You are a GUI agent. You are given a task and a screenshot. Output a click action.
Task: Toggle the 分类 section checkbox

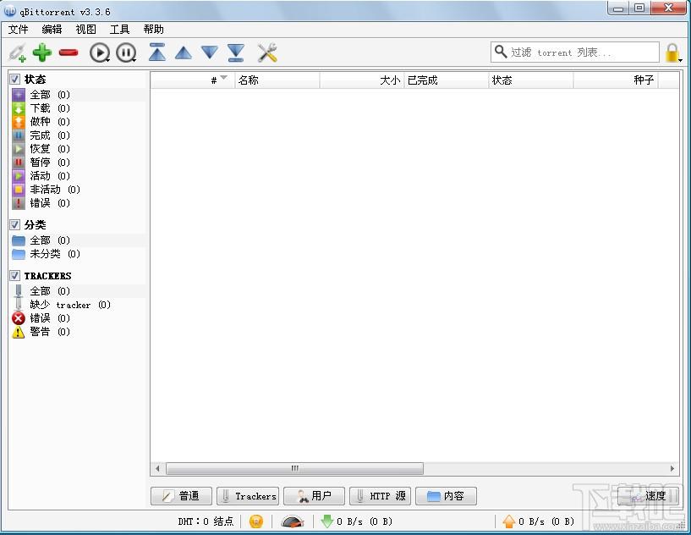coord(14,225)
